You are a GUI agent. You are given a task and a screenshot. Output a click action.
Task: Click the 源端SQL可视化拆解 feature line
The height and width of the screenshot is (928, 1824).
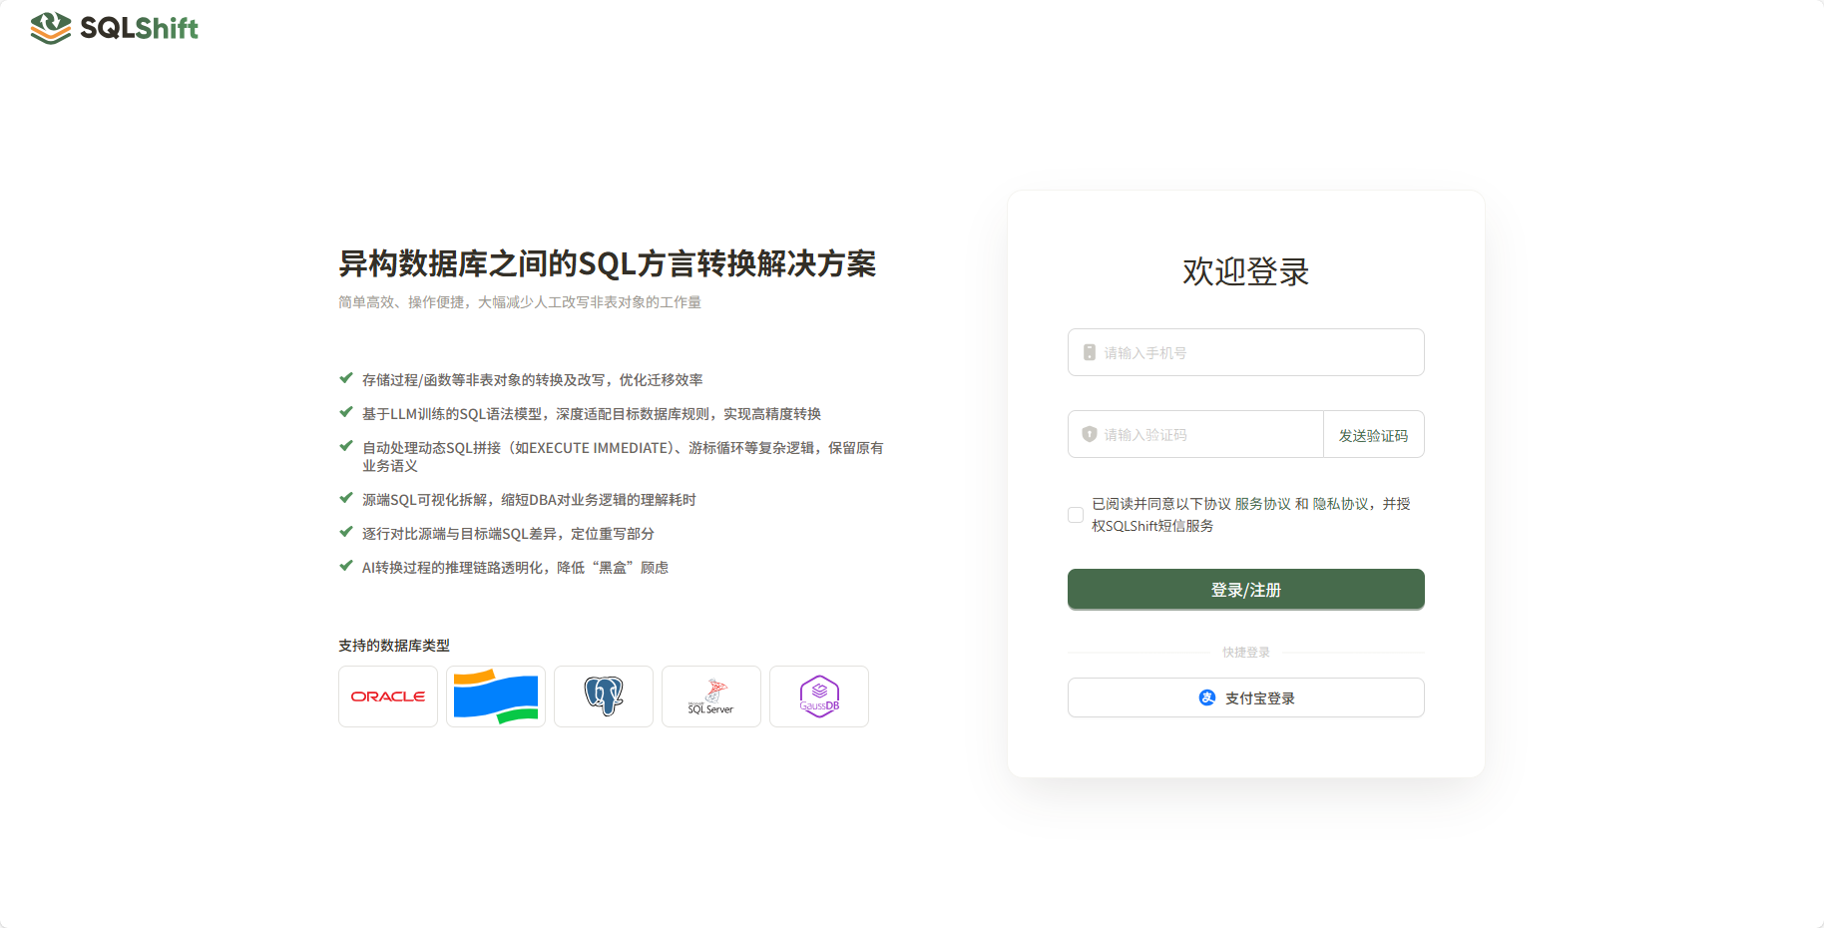pyautogui.click(x=529, y=500)
